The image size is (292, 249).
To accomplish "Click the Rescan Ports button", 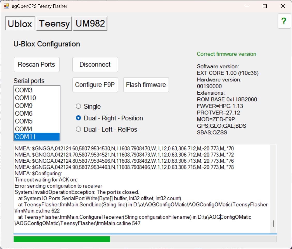I will point(36,64).
